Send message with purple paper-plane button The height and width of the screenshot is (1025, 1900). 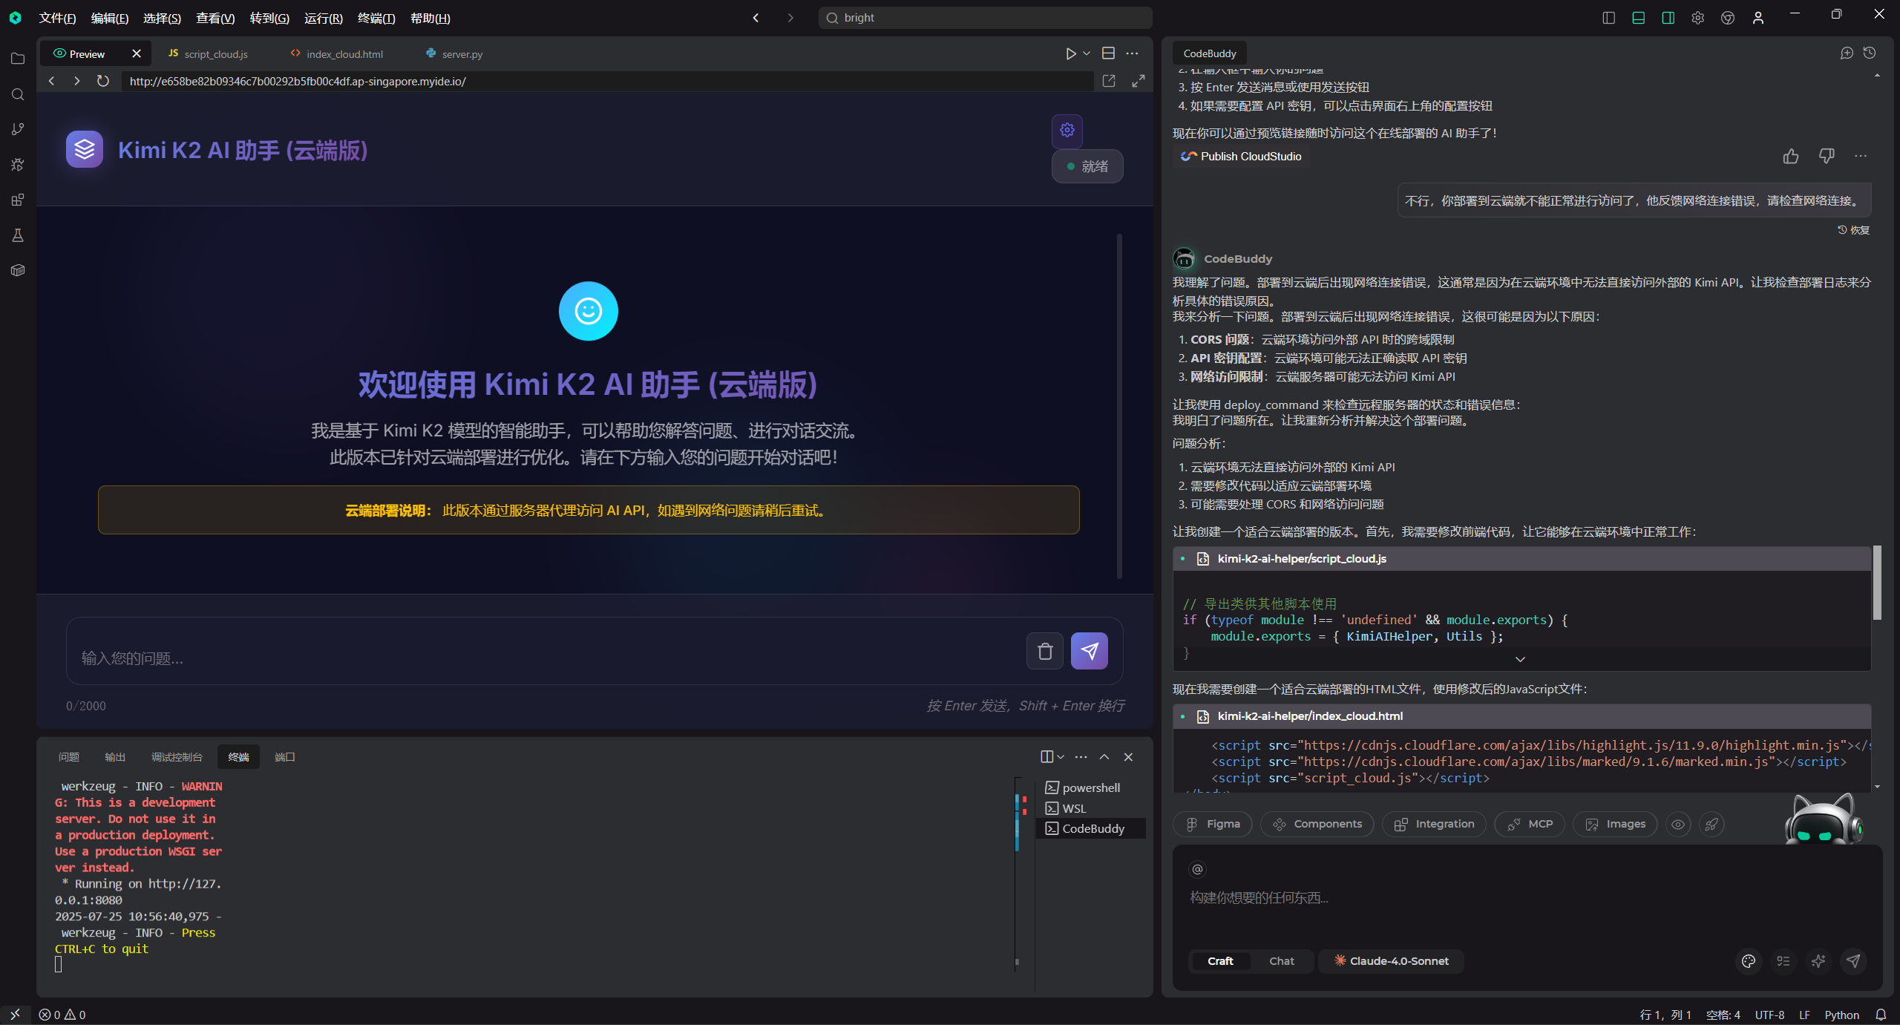[x=1090, y=651]
